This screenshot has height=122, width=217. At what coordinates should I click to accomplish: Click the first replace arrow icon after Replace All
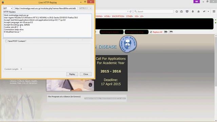click(165, 32)
